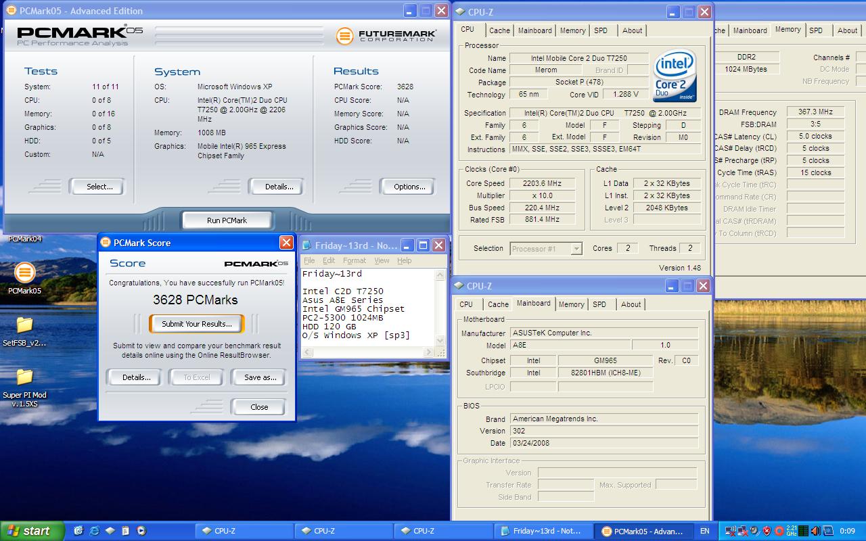The height and width of the screenshot is (541, 866).
Task: Open Memory tab in lower CPU-Z window
Action: click(x=571, y=304)
